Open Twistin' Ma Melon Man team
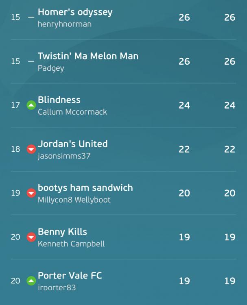 (88, 56)
